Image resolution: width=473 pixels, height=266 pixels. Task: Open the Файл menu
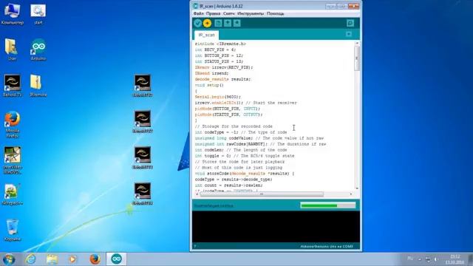click(x=198, y=13)
